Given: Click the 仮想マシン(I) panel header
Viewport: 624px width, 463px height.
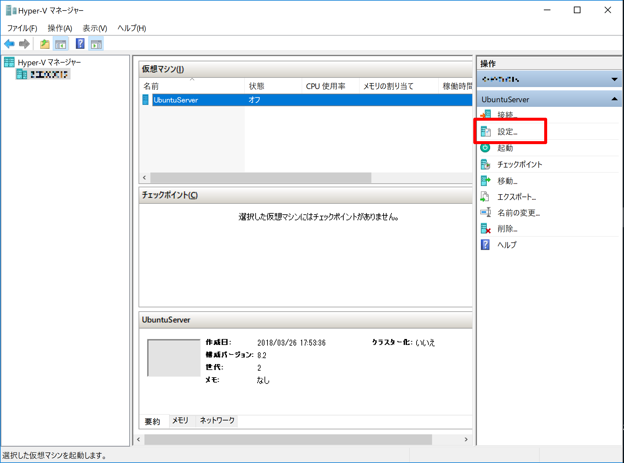Looking at the screenshot, I should point(306,69).
